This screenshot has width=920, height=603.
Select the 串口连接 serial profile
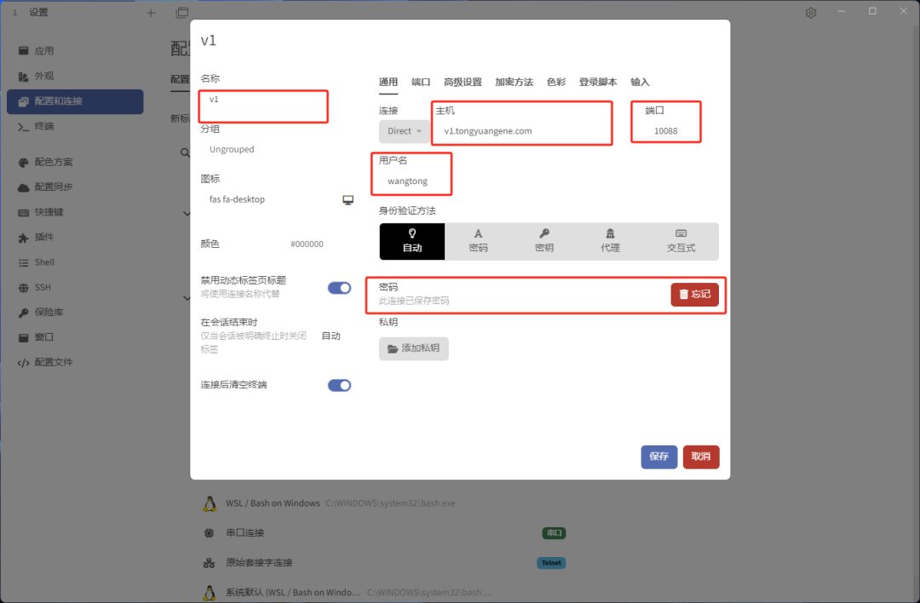[x=384, y=532]
